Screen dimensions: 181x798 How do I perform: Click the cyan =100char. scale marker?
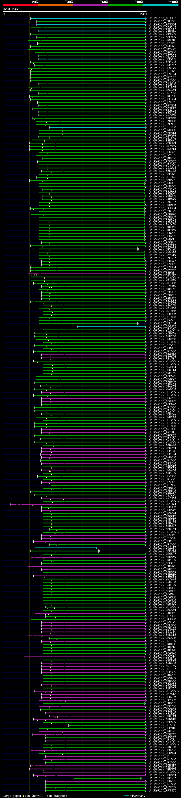pos(126,796)
